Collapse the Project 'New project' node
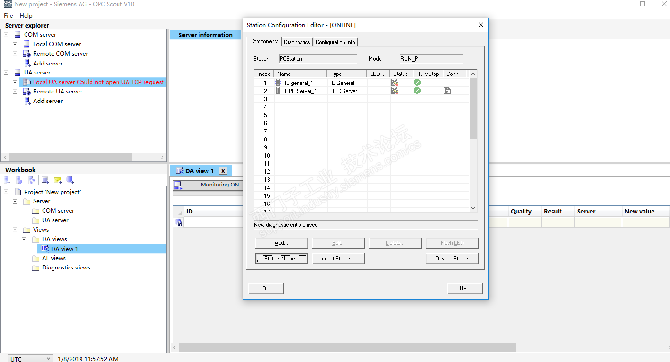670x362 pixels. tap(6, 192)
